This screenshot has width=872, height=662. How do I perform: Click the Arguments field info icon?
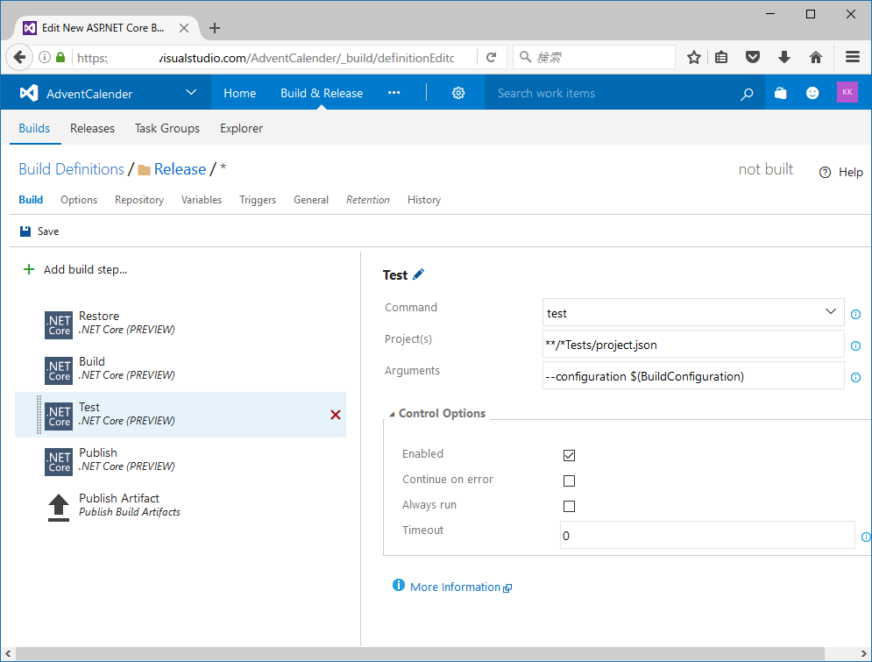856,378
